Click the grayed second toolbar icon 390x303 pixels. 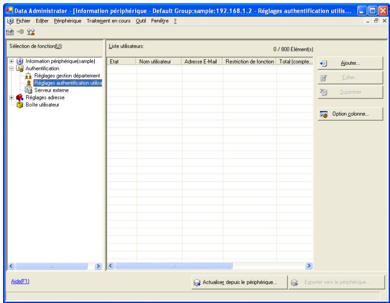click(20, 32)
